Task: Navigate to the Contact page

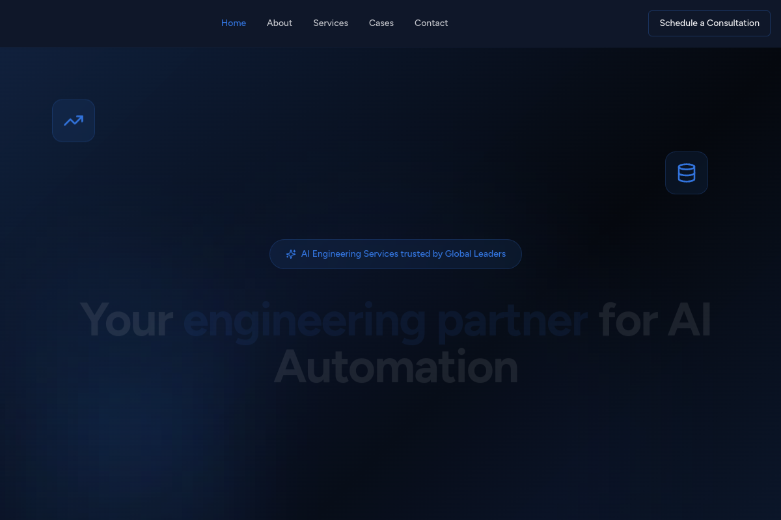Action: coord(431,23)
